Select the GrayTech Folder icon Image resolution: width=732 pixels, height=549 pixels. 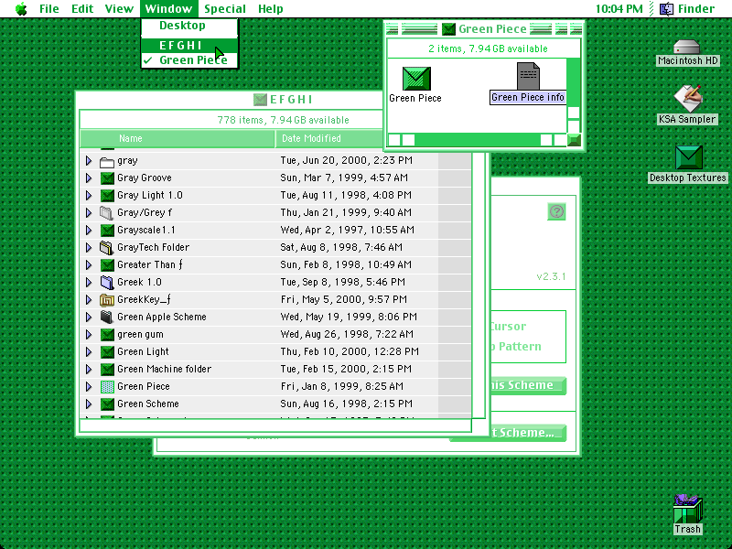click(107, 247)
